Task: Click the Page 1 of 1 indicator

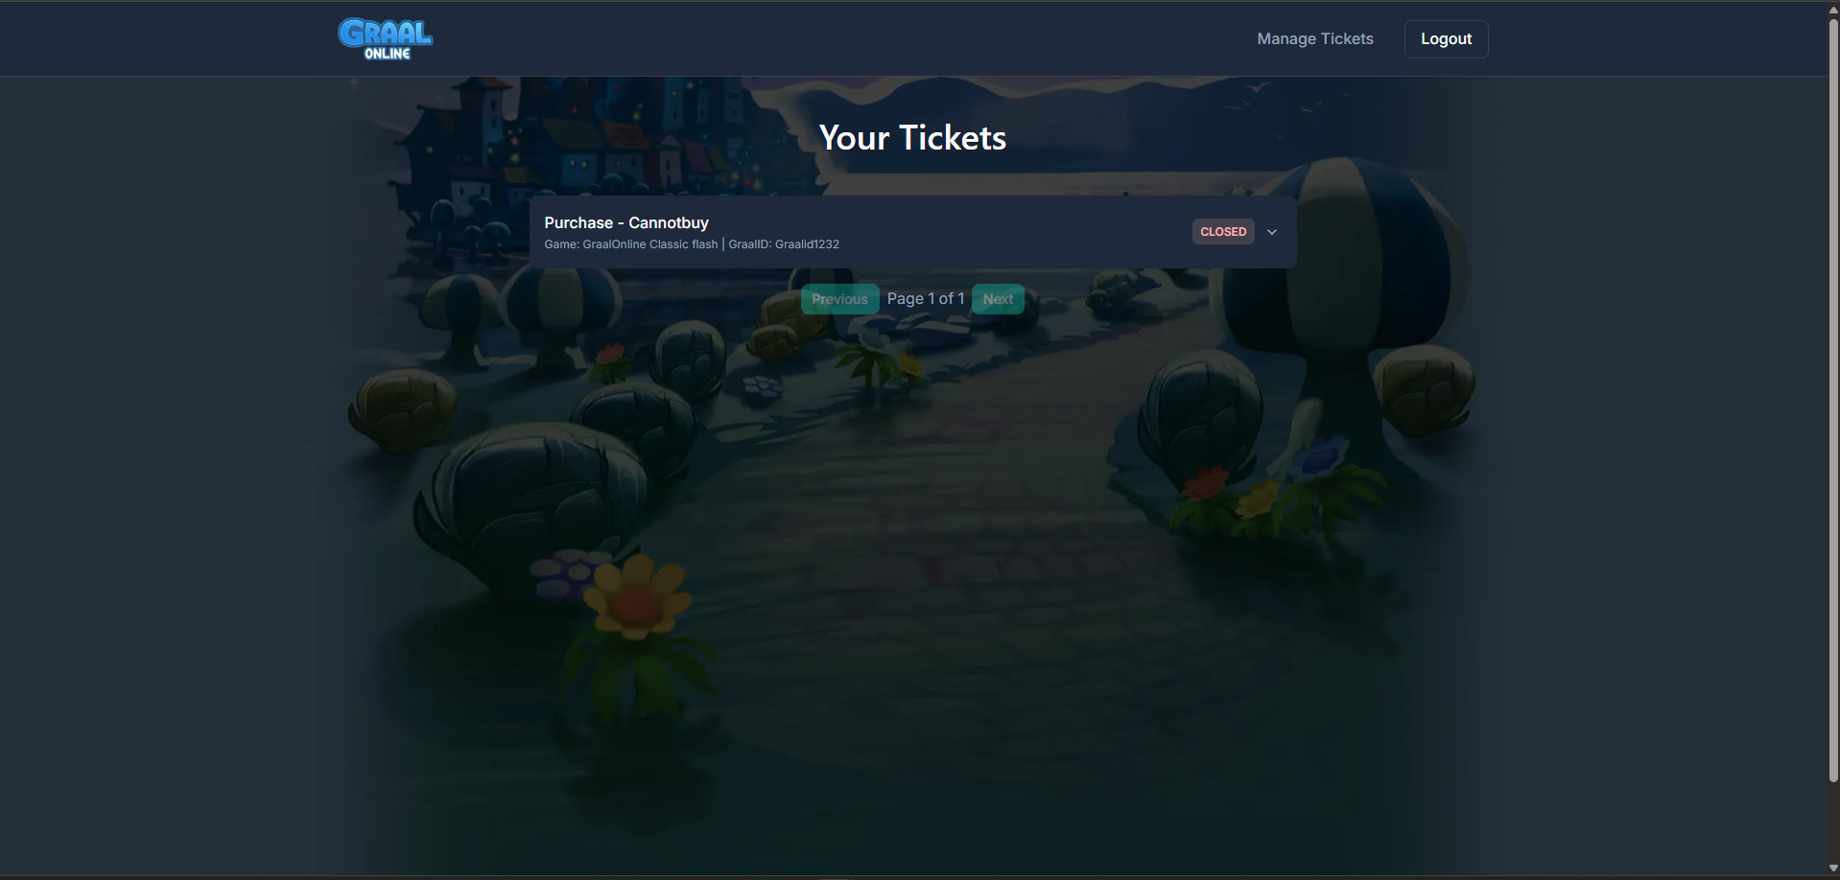Action: click(x=926, y=299)
